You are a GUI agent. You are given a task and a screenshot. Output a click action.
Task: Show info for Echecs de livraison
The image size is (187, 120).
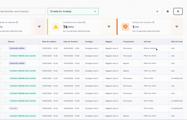click(153, 22)
